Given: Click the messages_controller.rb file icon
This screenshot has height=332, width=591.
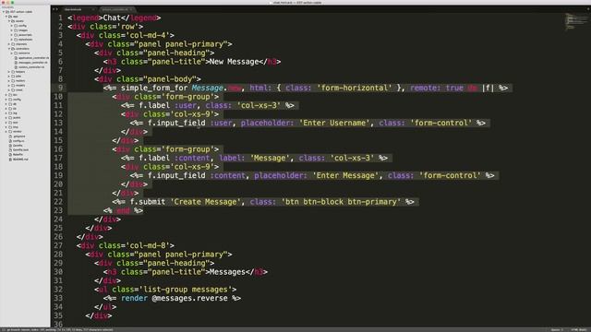Looking at the screenshot, I should coord(16,63).
